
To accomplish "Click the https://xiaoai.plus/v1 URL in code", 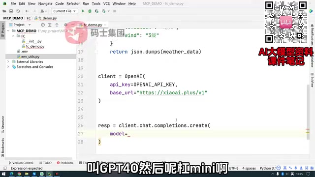I will coord(172,93).
